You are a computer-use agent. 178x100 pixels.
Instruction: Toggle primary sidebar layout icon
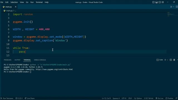(x=153, y=2)
